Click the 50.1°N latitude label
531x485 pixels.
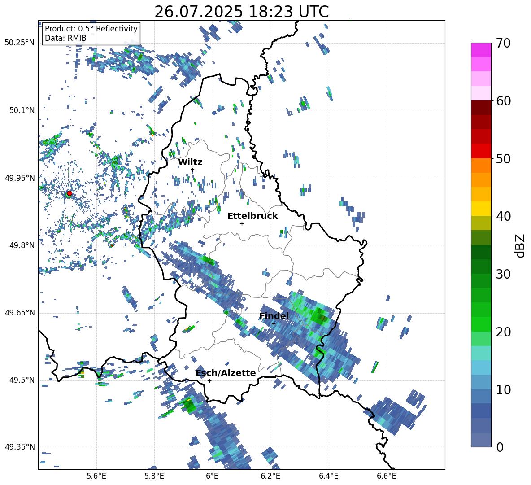(x=22, y=111)
